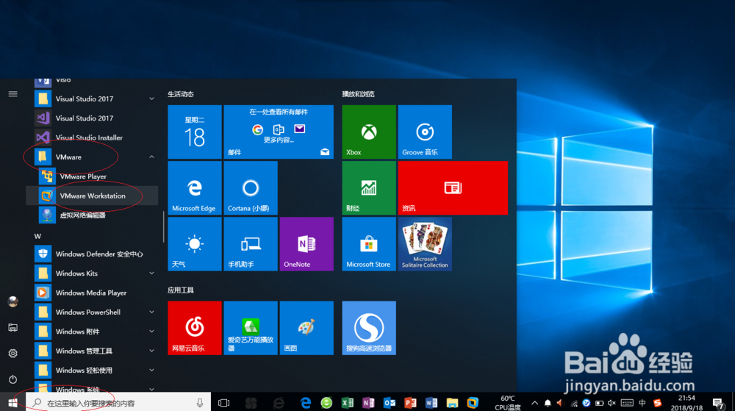Launch Microsoft Solitaire Collection tile
This screenshot has height=411, width=735.
[425, 243]
